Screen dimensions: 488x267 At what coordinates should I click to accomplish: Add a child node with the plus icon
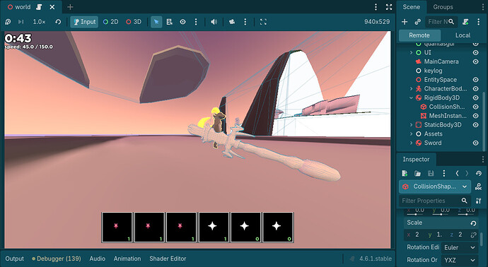pos(405,22)
